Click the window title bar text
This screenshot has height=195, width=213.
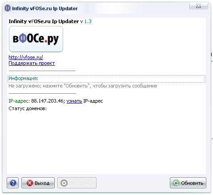tap(45, 8)
